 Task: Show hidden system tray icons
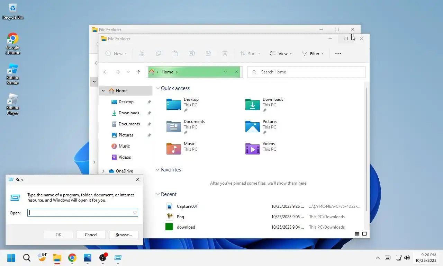click(378, 258)
